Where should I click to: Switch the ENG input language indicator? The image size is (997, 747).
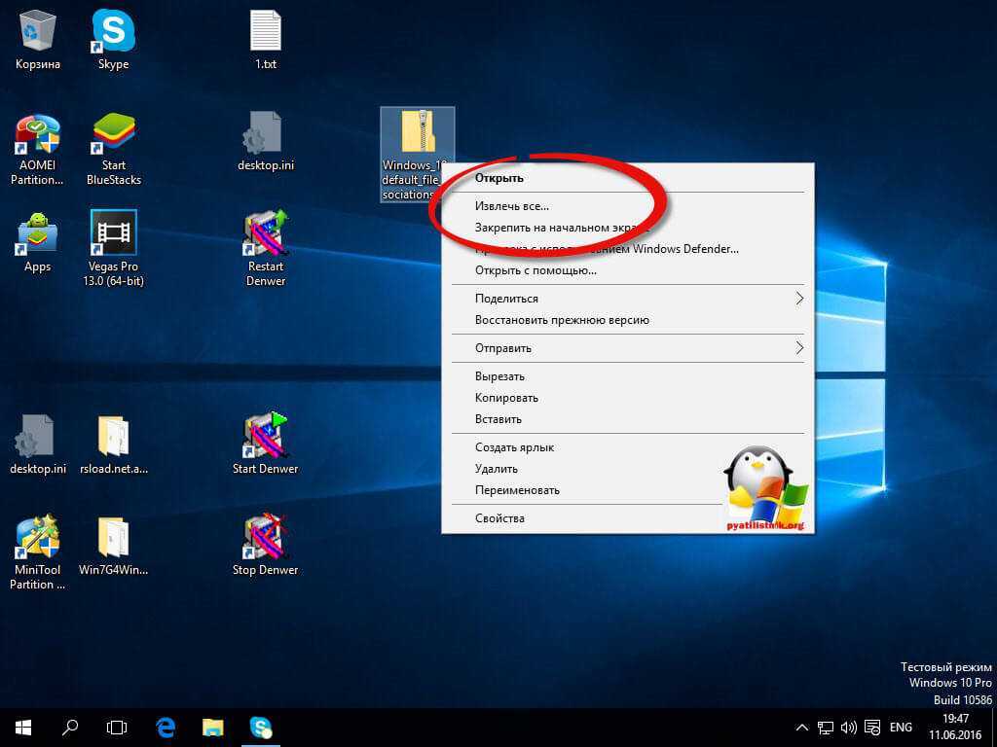[x=901, y=727]
